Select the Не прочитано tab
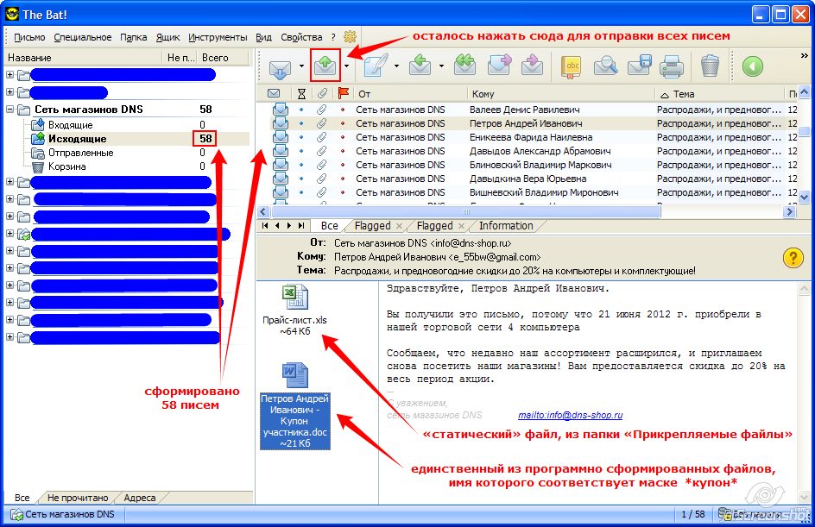This screenshot has width=815, height=527. (78, 498)
